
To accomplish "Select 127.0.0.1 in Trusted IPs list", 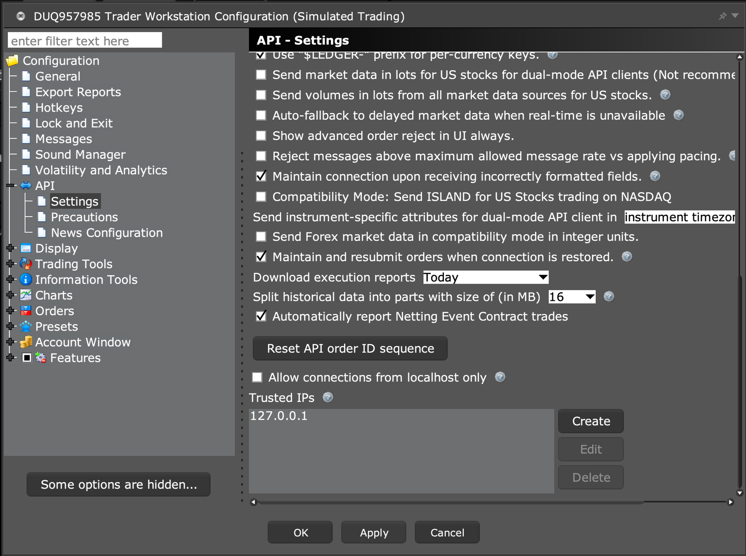I will (279, 416).
